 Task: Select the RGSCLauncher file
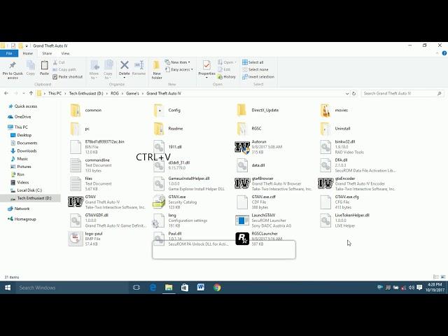[258, 239]
